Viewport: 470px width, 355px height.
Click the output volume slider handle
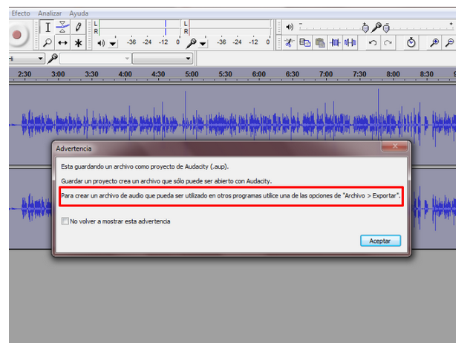tap(365, 27)
